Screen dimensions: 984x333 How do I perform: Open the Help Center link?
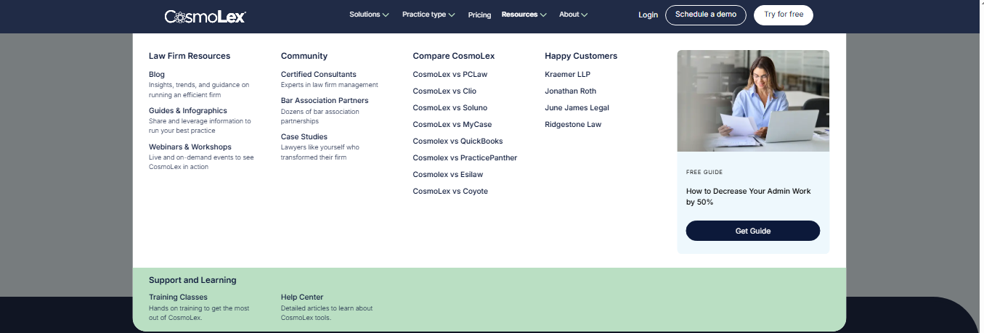[302, 297]
